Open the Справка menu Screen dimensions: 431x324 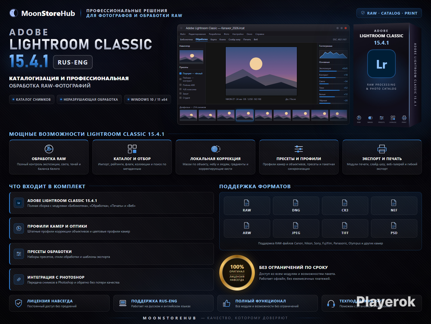260,34
